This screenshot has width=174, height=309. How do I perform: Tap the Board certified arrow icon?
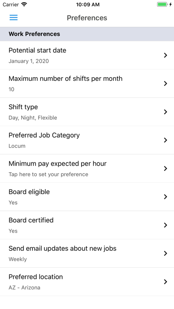click(x=166, y=225)
